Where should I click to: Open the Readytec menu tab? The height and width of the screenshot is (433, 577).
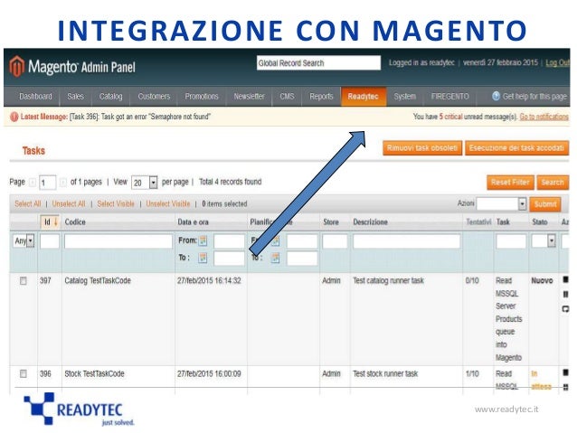364,97
